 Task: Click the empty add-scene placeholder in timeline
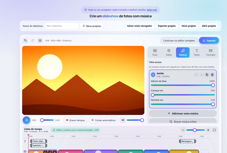(x=205, y=151)
